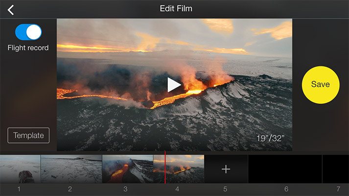The height and width of the screenshot is (196, 349).
Task: Toggle the Flight record switch
Action: (x=28, y=32)
